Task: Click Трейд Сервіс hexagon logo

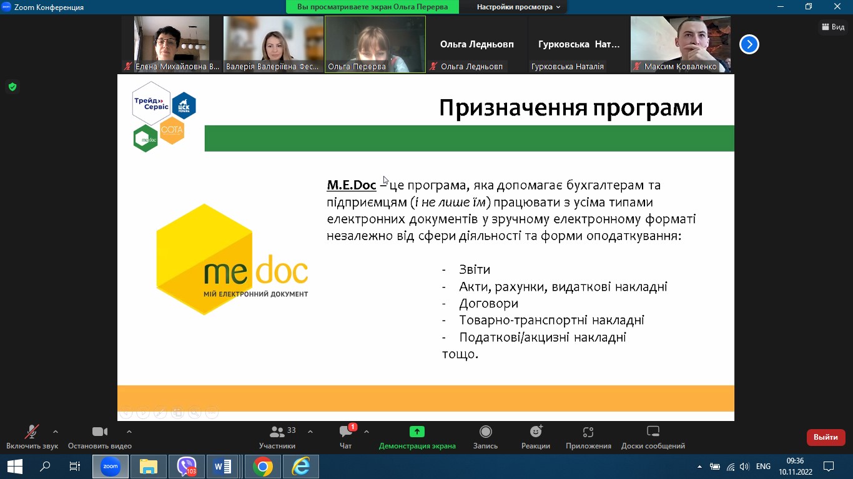Action: 151,103
